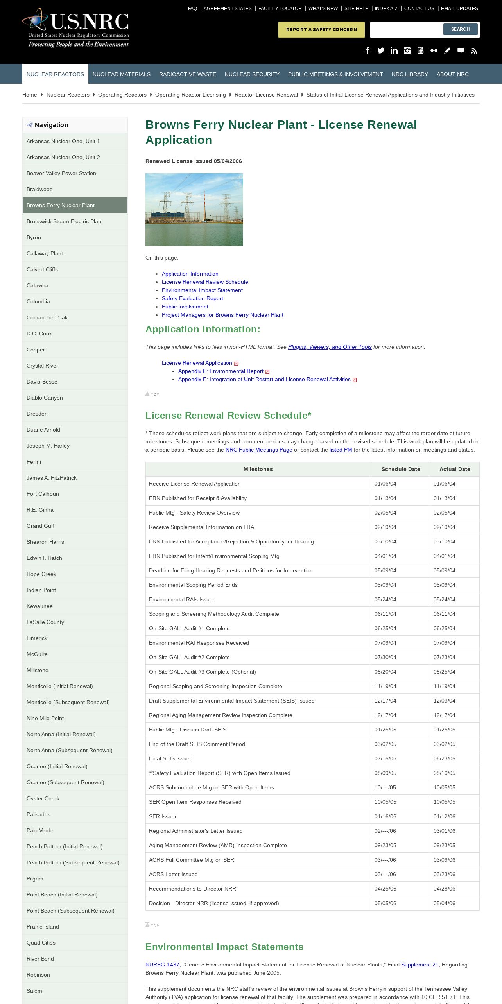Click the Contact Us link
The height and width of the screenshot is (1004, 502).
419,9
